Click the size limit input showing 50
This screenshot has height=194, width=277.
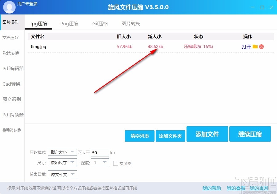(x=100, y=152)
